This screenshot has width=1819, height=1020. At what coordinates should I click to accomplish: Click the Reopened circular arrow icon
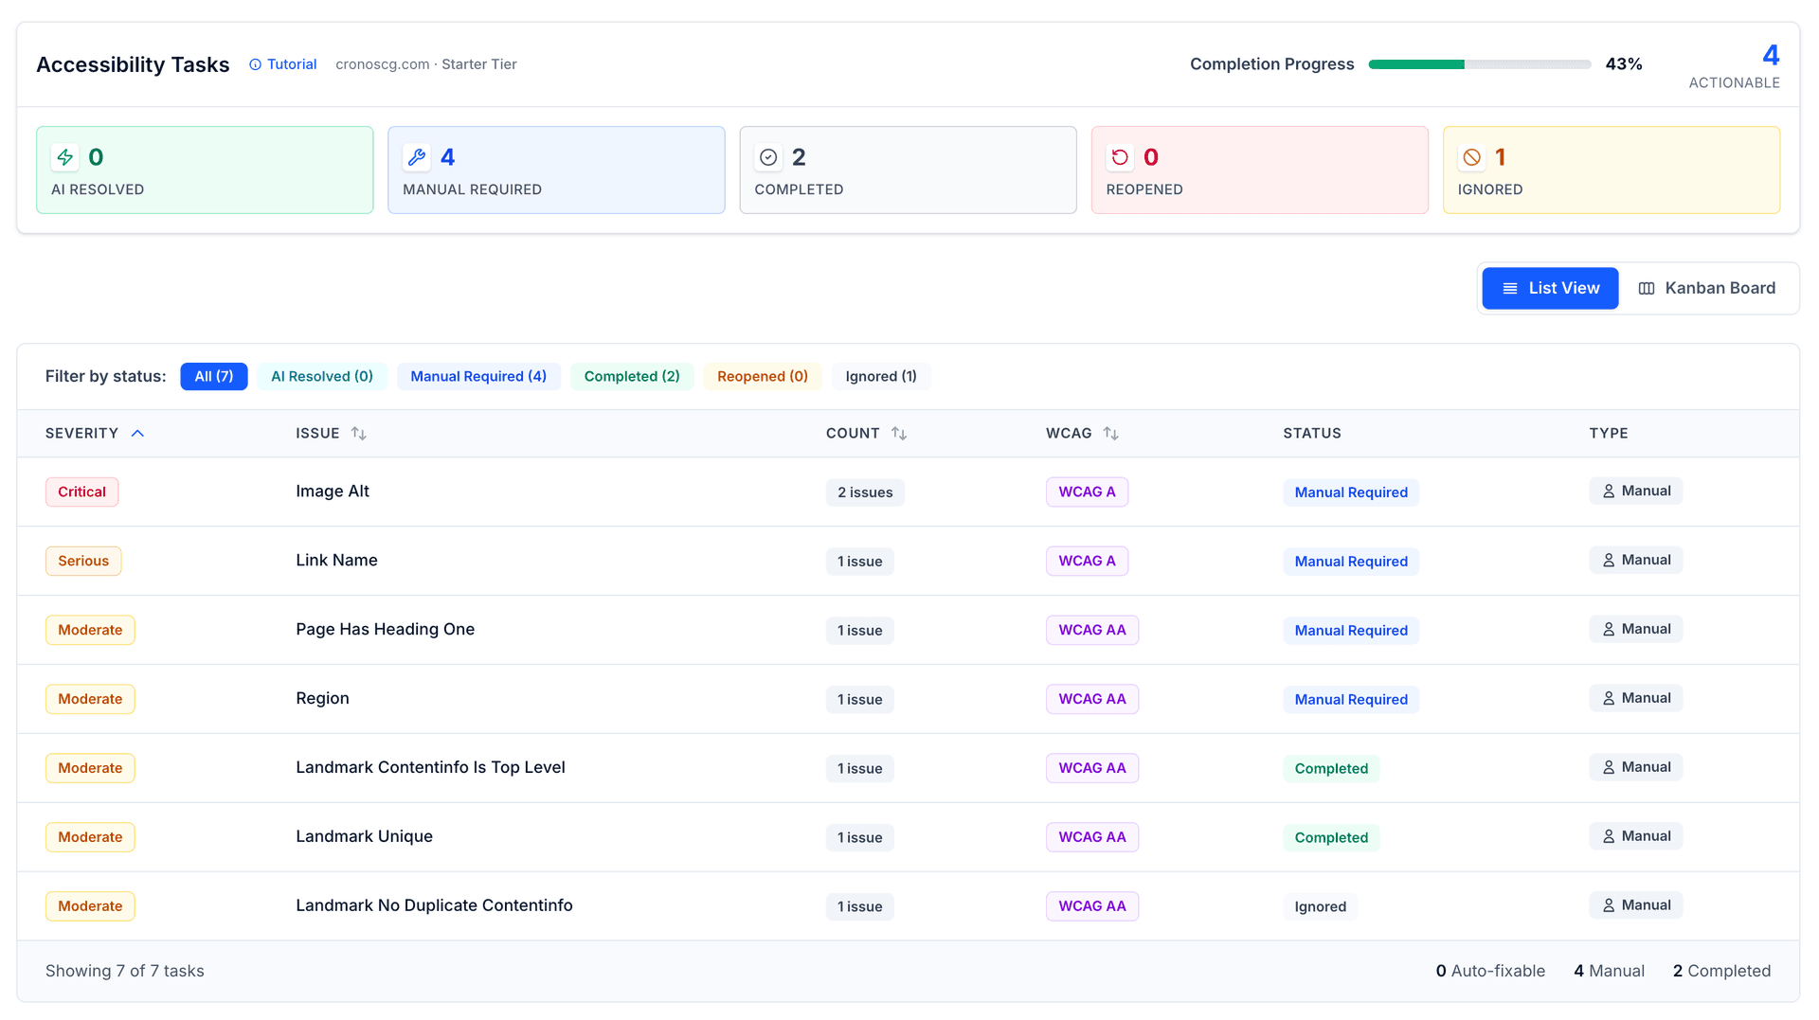coord(1120,157)
